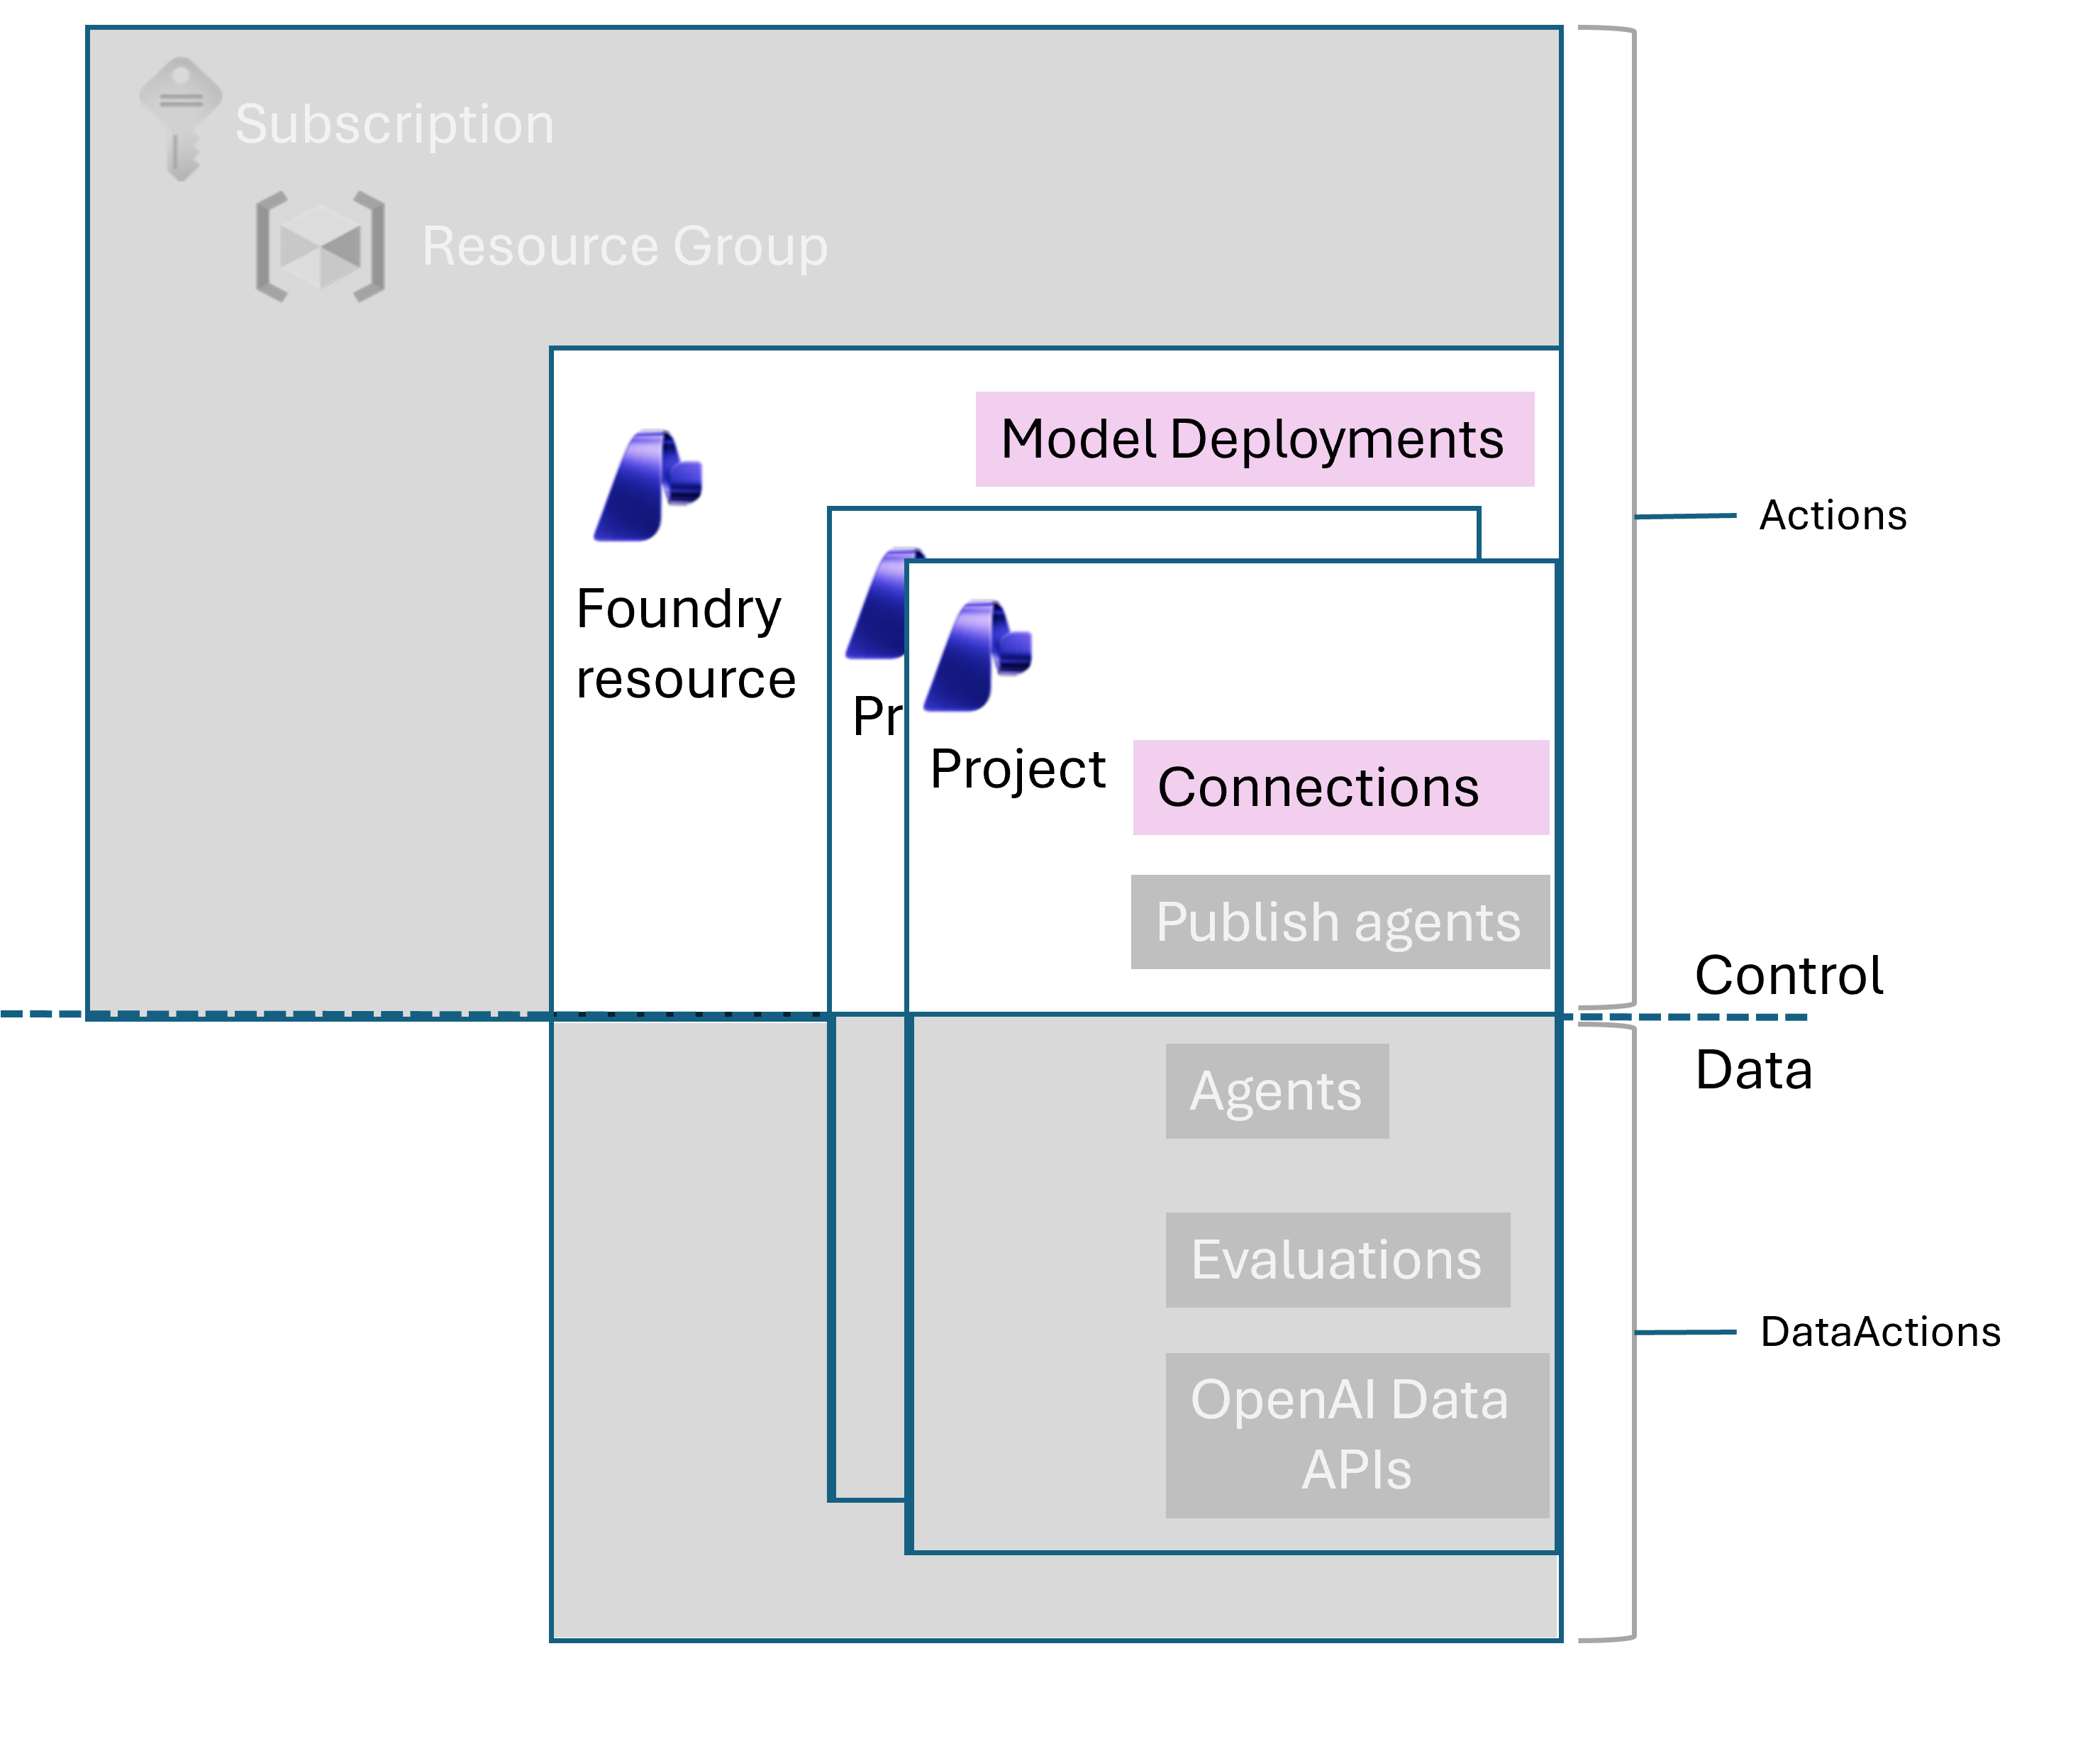The height and width of the screenshot is (1756, 2100).
Task: Click the Subscription label
Action: [x=395, y=124]
